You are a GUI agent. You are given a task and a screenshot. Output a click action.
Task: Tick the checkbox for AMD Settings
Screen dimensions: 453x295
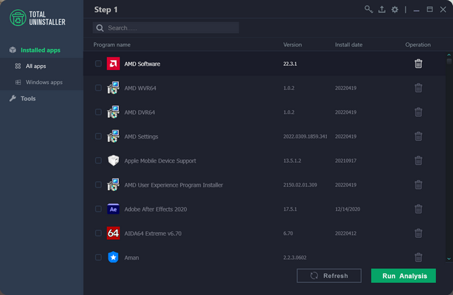pyautogui.click(x=98, y=137)
